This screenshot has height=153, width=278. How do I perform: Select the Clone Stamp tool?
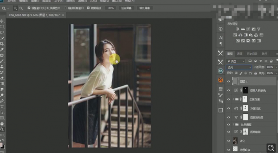coord(2,67)
